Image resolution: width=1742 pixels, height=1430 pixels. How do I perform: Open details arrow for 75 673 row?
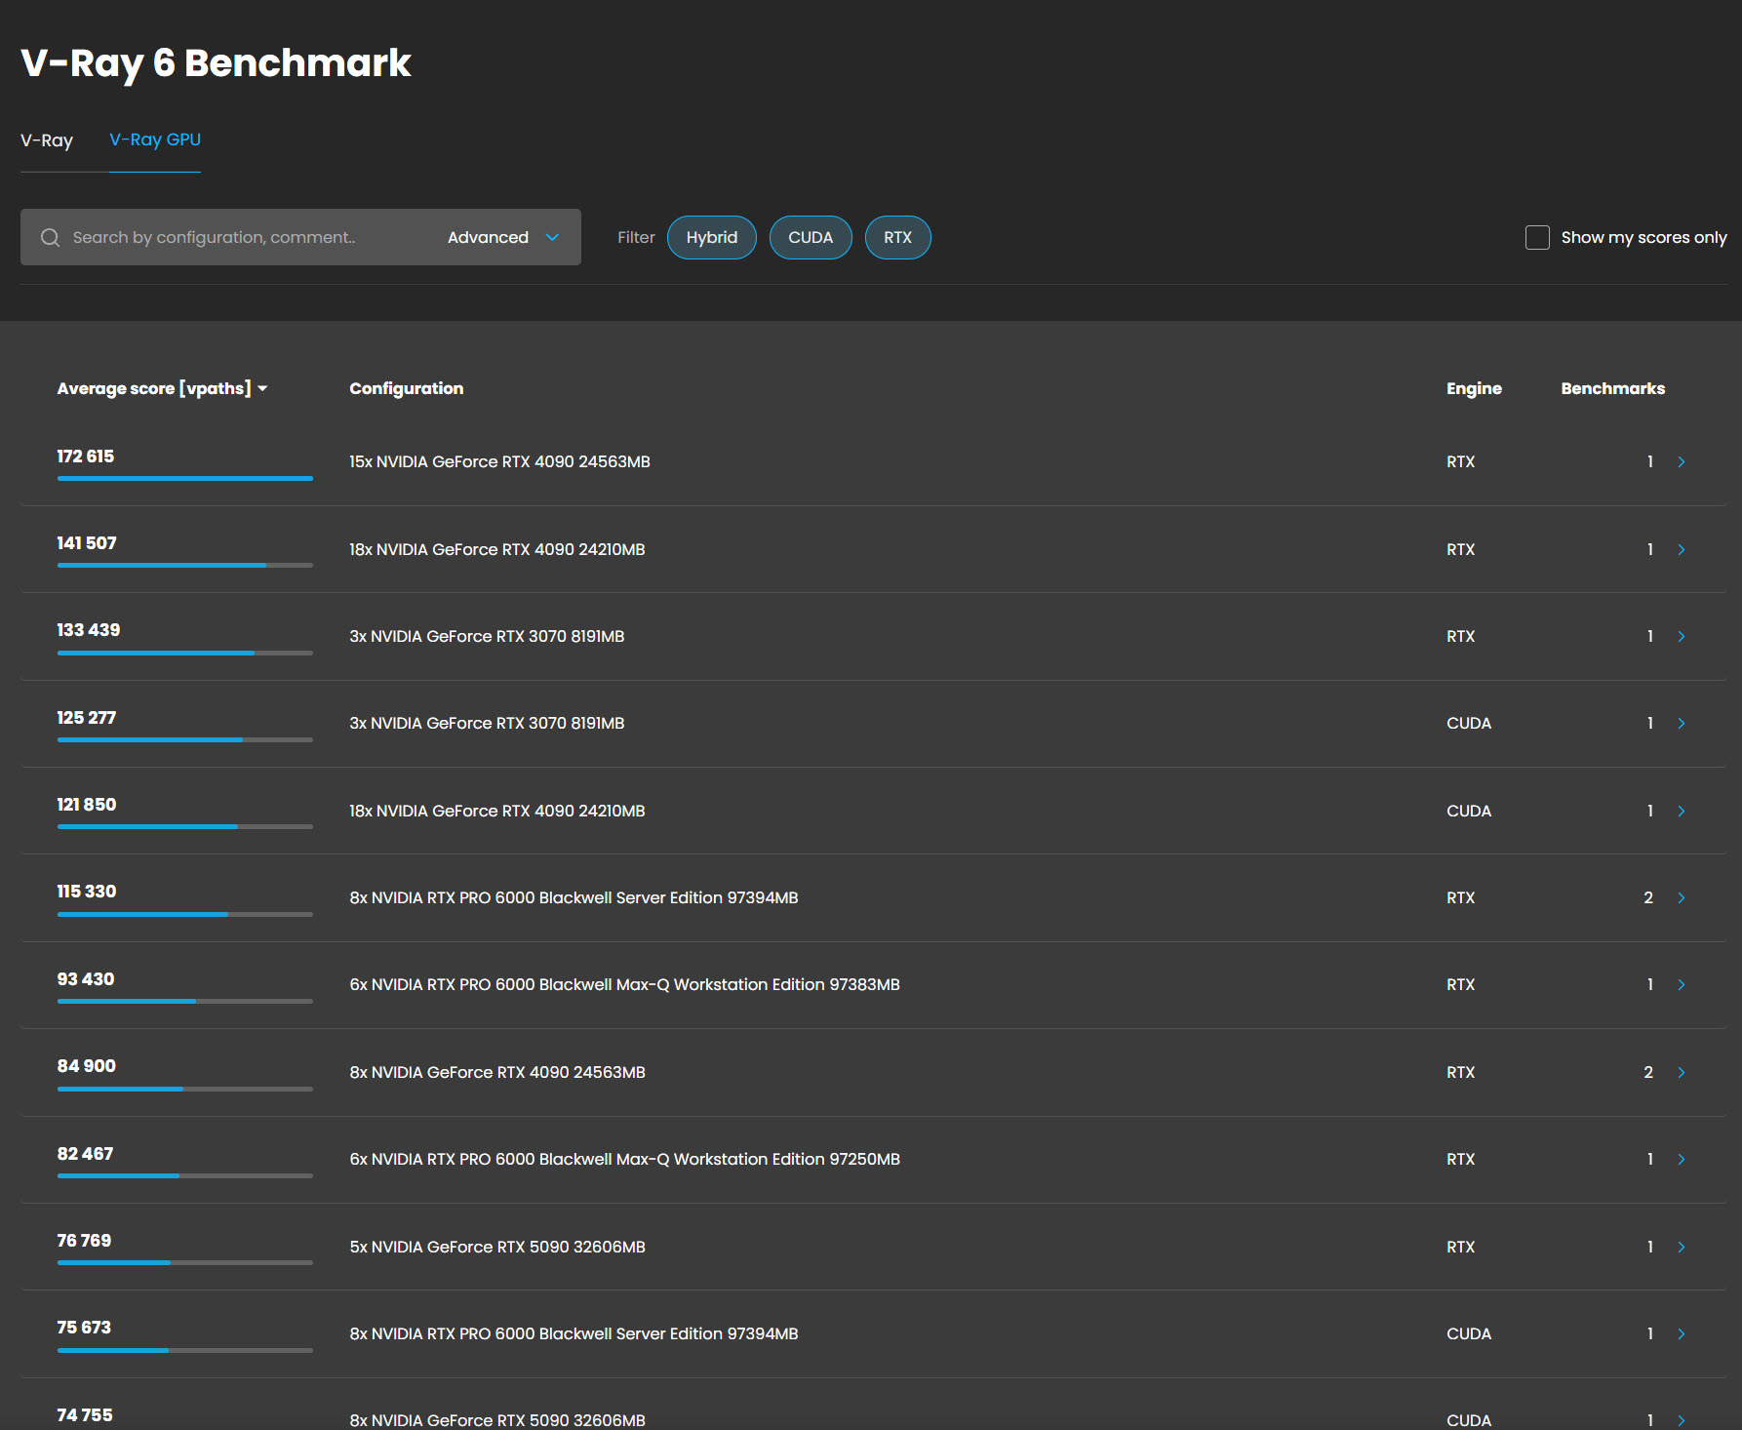tap(1682, 1333)
